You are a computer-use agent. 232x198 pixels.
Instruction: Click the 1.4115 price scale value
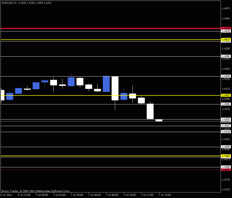[226, 189]
